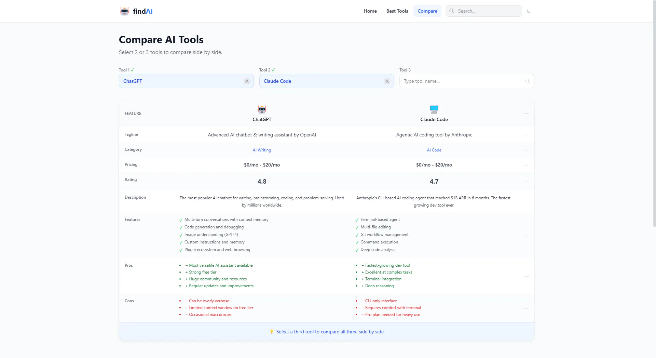
Task: Click 'Limited context window on free tier' con
Action: pos(221,308)
